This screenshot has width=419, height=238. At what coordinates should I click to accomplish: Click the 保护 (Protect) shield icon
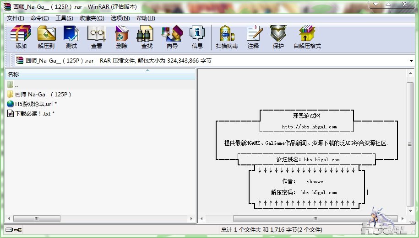pos(278,34)
